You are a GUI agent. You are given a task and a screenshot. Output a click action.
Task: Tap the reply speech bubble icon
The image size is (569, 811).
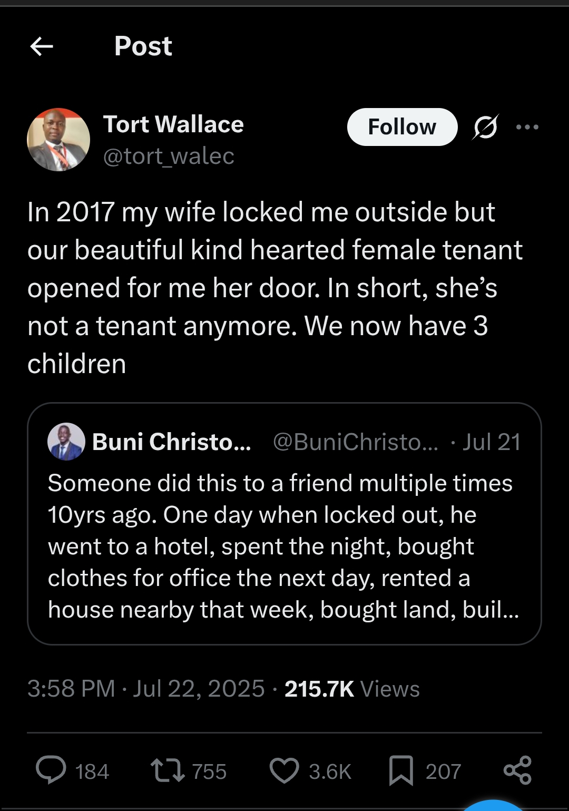(51, 770)
